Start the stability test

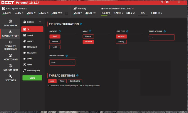(32, 78)
